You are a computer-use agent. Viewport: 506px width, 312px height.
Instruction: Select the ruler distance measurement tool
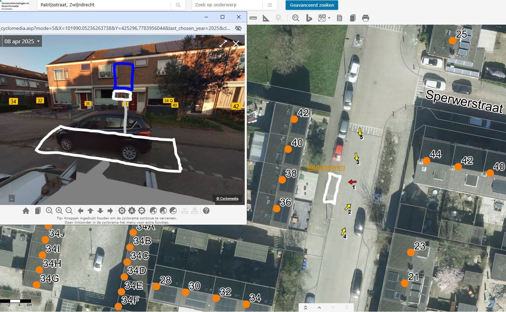click(x=253, y=18)
